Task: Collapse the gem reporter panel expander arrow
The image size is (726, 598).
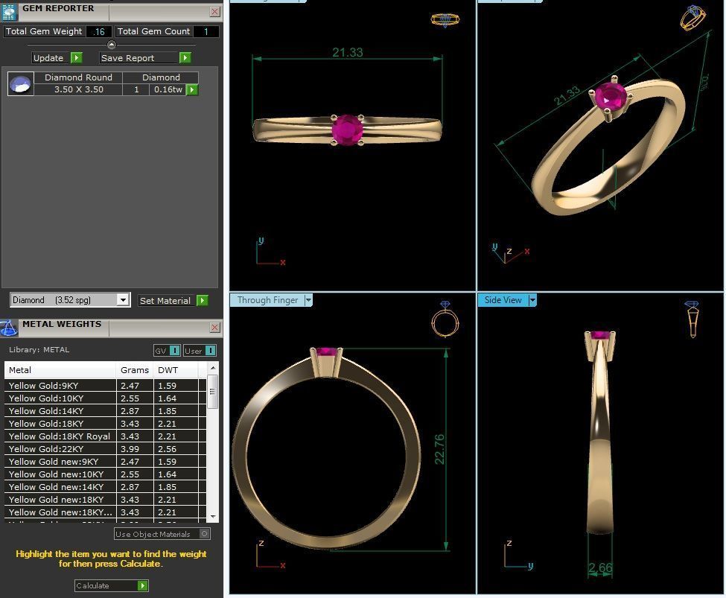Action: (x=112, y=45)
